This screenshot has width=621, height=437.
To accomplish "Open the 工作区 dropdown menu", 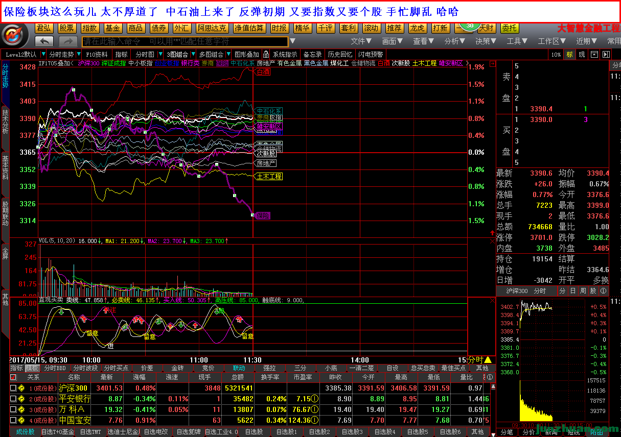I will (x=552, y=41).
